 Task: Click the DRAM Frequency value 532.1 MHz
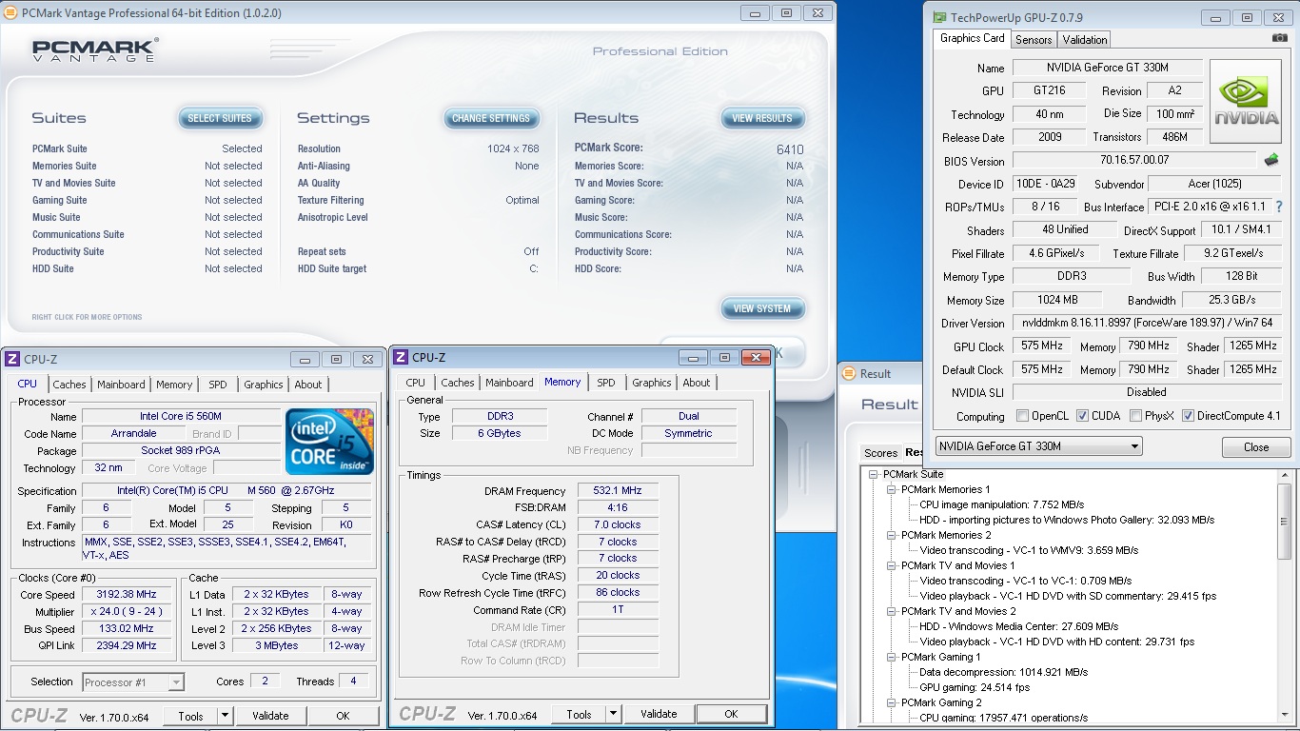(618, 490)
